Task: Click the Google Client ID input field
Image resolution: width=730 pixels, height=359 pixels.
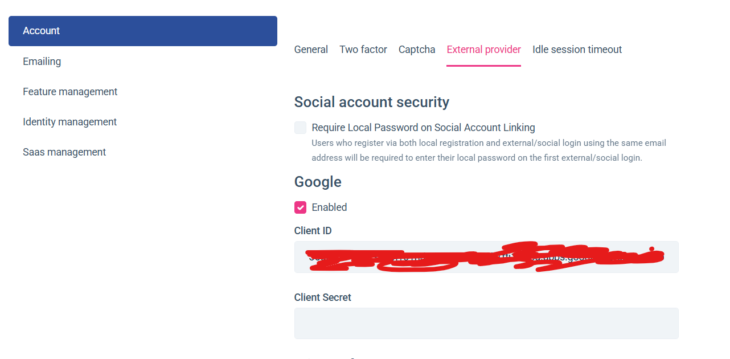Action: coord(486,257)
